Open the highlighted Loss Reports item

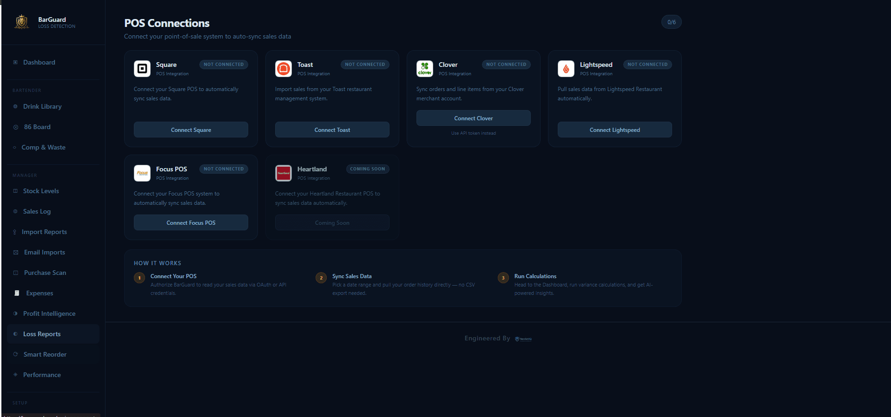(53, 334)
